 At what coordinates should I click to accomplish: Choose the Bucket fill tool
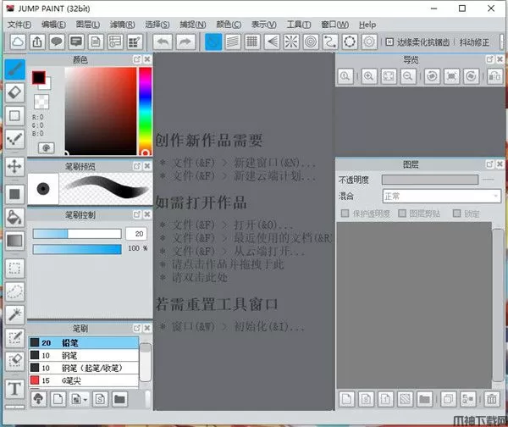coord(14,217)
